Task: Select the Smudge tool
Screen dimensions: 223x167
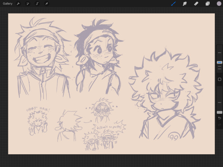Action: tap(185, 4)
